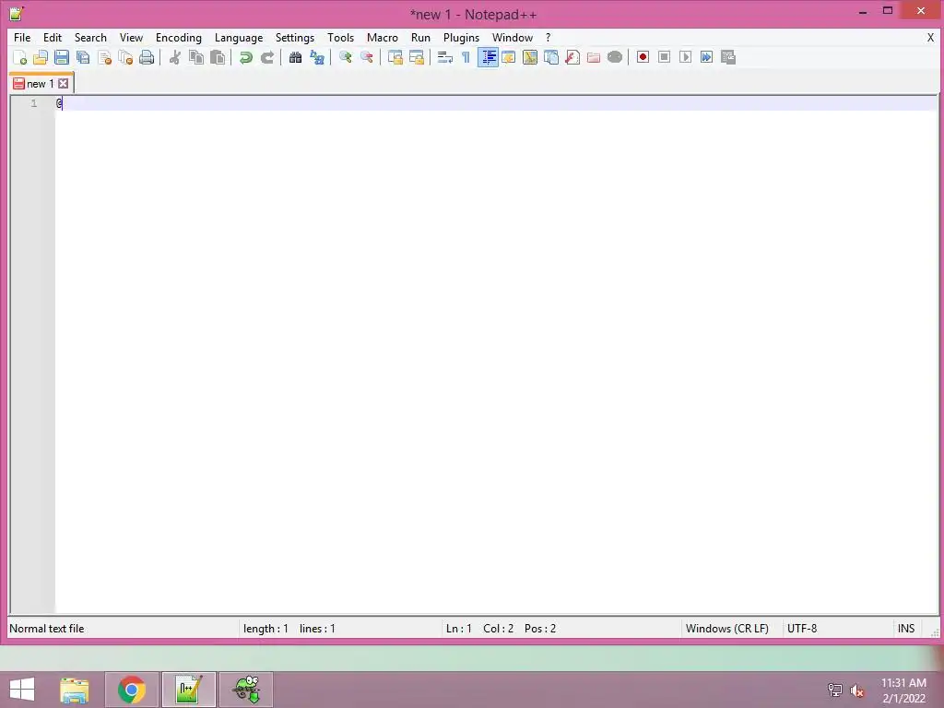The width and height of the screenshot is (944, 708).
Task: Open the Function List panel icon
Action: (x=572, y=57)
